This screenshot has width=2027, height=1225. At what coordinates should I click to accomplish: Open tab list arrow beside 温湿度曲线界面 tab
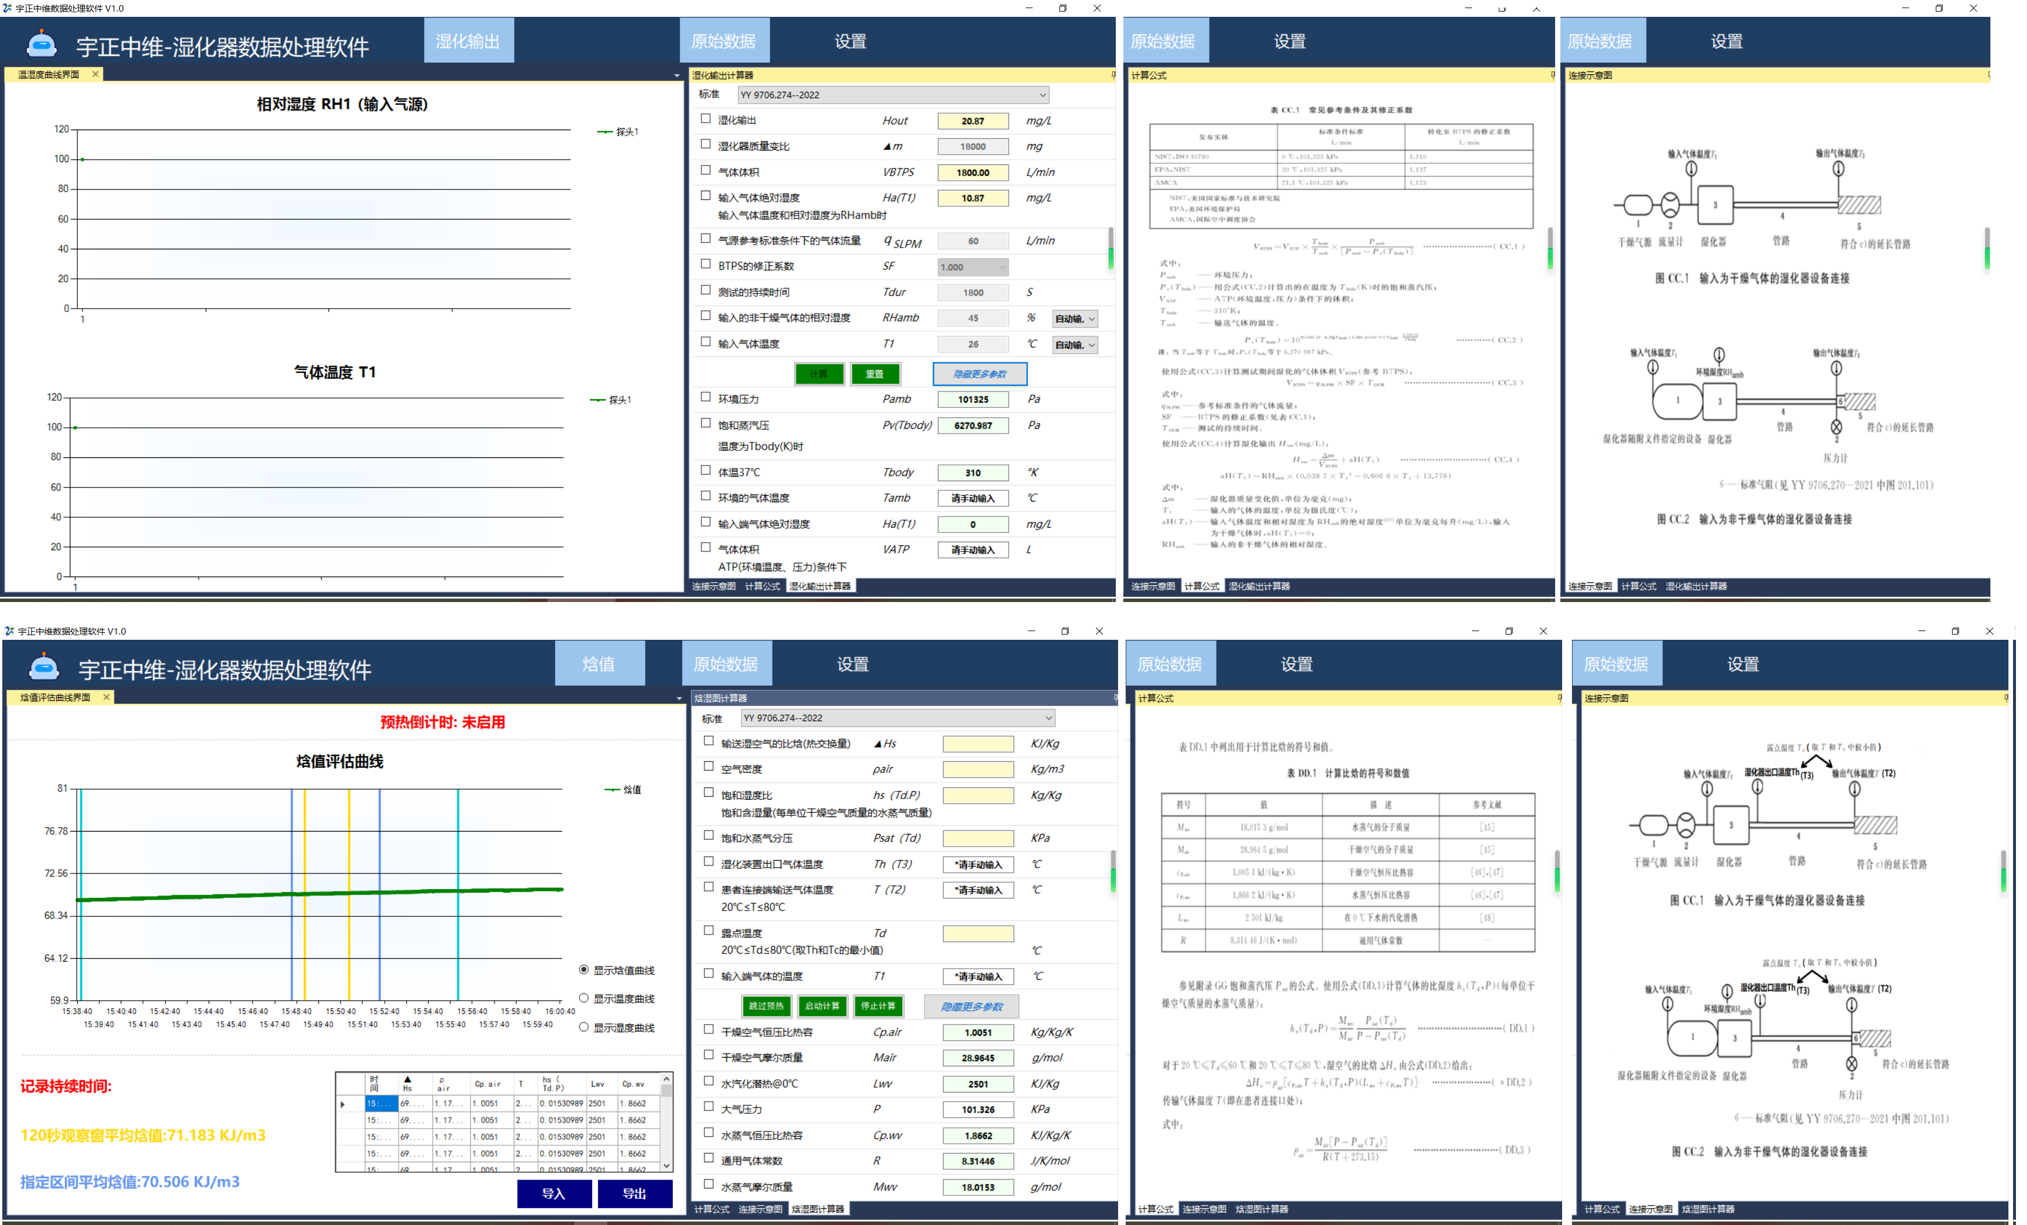click(x=677, y=76)
